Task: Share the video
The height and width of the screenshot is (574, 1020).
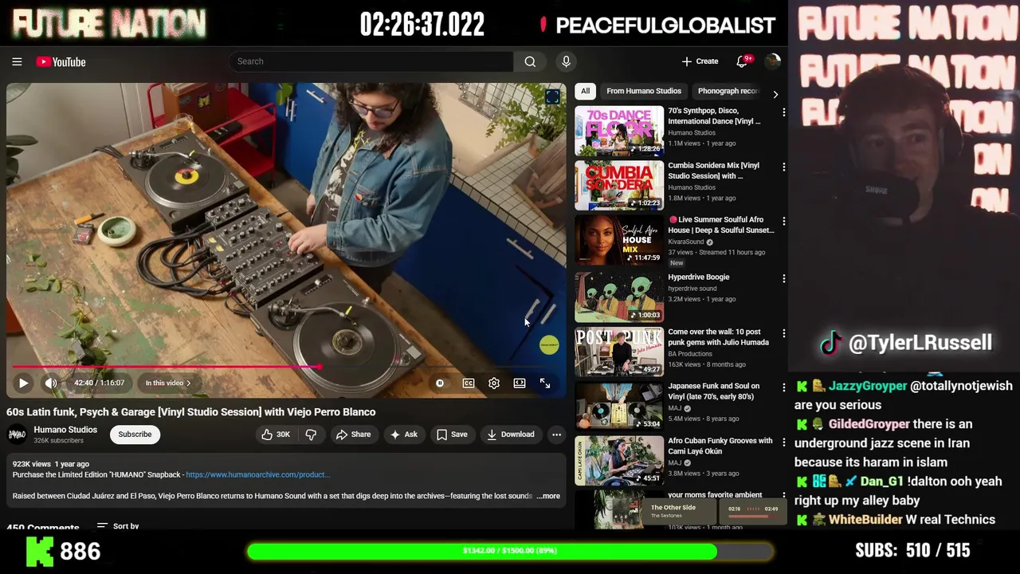Action: click(x=353, y=434)
